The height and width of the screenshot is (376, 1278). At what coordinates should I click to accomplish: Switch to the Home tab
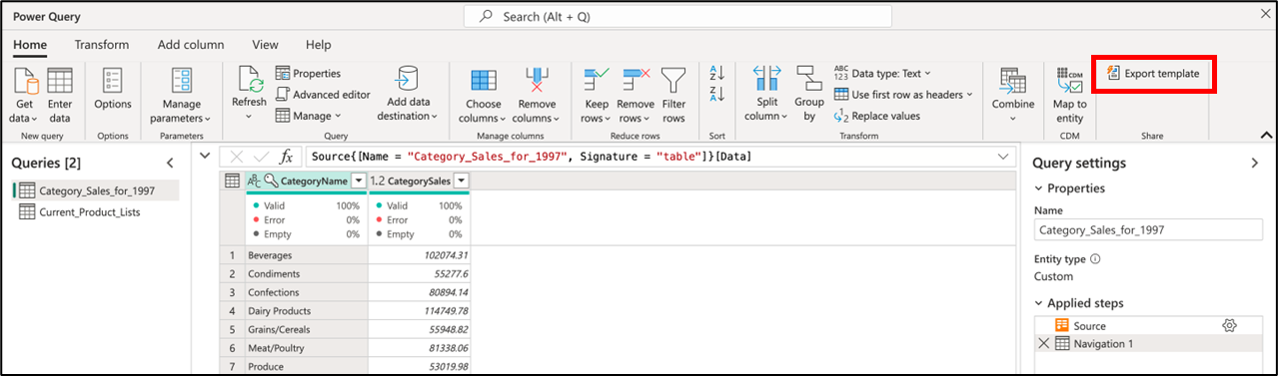30,45
